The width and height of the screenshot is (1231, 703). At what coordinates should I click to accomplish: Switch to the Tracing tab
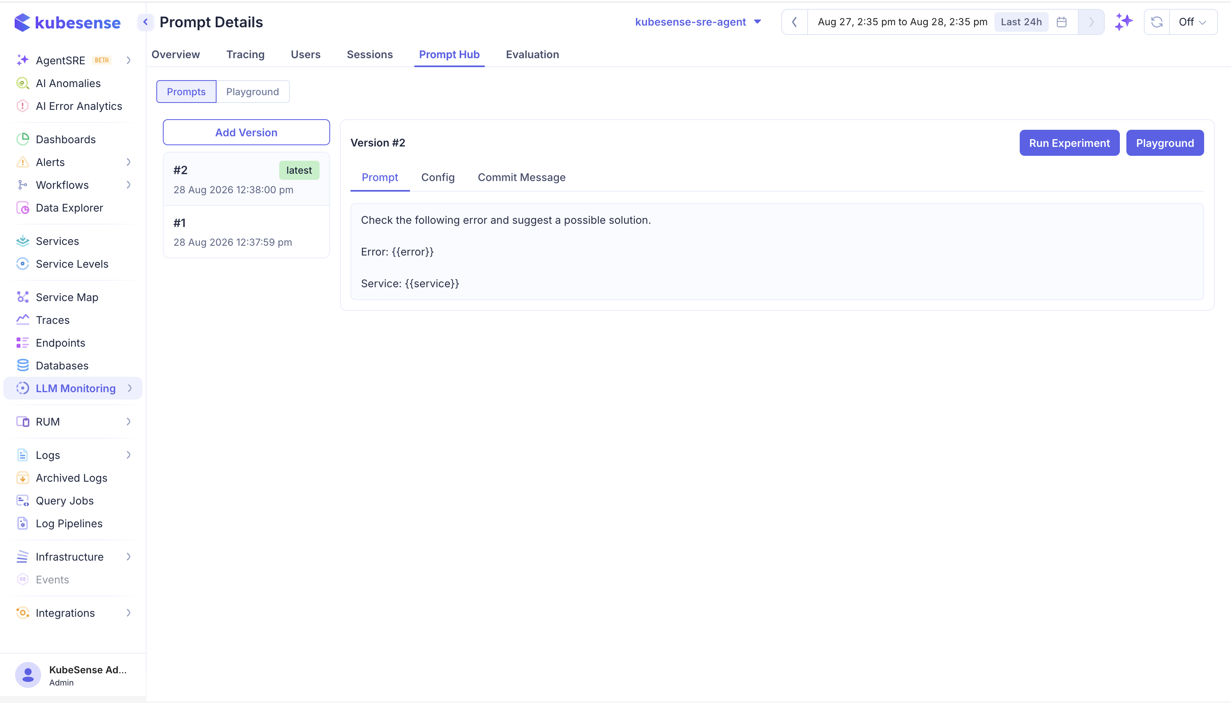245,55
